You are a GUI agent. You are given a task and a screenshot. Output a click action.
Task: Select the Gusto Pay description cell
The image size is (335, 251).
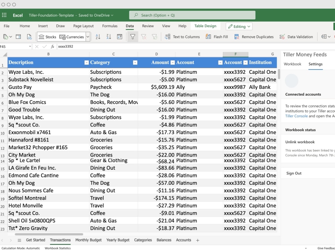tap(49, 87)
